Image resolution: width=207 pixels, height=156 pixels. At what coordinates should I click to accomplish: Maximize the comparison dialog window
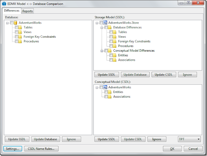point(188,3)
